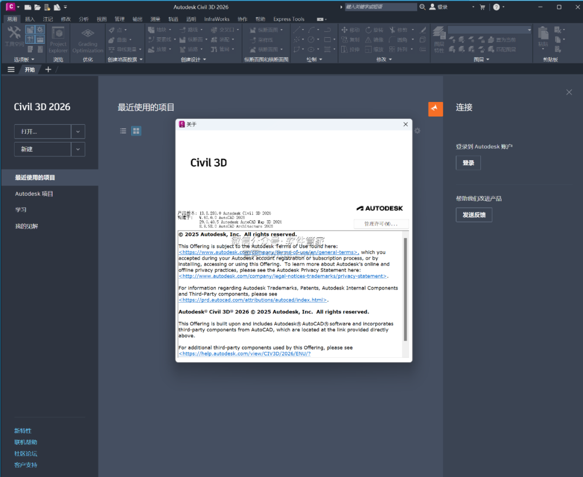Select the 镜像 (Mirror) tool
The width and height of the screenshot is (583, 477).
374,40
